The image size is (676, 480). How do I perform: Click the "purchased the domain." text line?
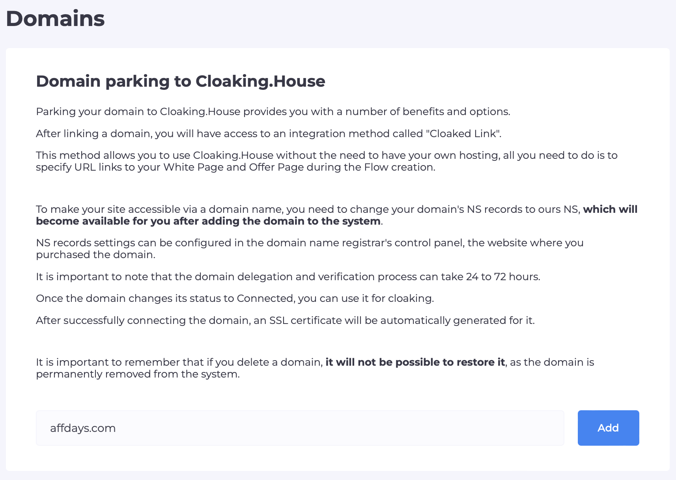pos(95,255)
